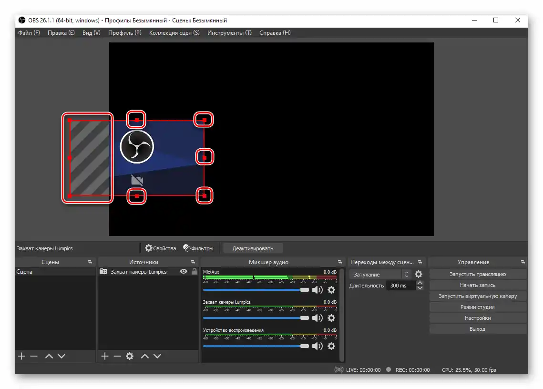Open the Вид (V) menu
This screenshot has width=543, height=389.
pyautogui.click(x=92, y=33)
